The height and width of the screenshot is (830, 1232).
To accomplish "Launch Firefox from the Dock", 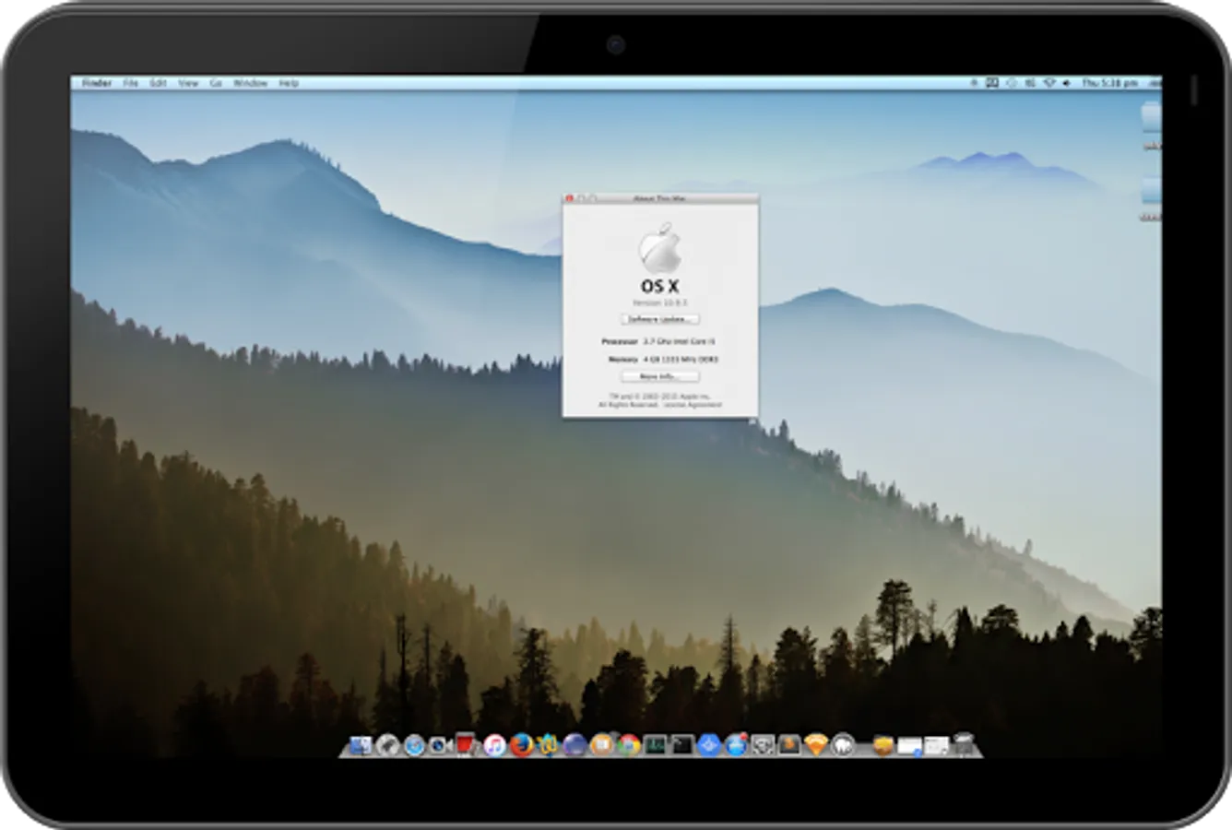I will coord(521,744).
